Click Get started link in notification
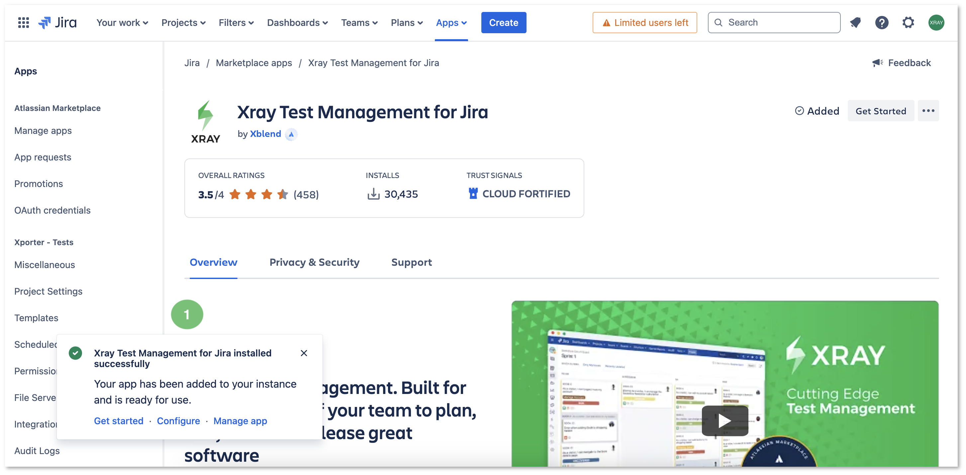The height and width of the screenshot is (475, 966). point(119,421)
